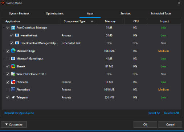Expand the ShareX tree node
Viewport: 184px width, 132px height.
coord(4,66)
